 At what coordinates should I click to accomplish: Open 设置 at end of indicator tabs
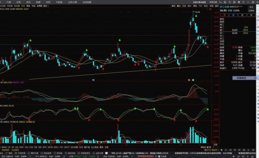click(x=107, y=147)
